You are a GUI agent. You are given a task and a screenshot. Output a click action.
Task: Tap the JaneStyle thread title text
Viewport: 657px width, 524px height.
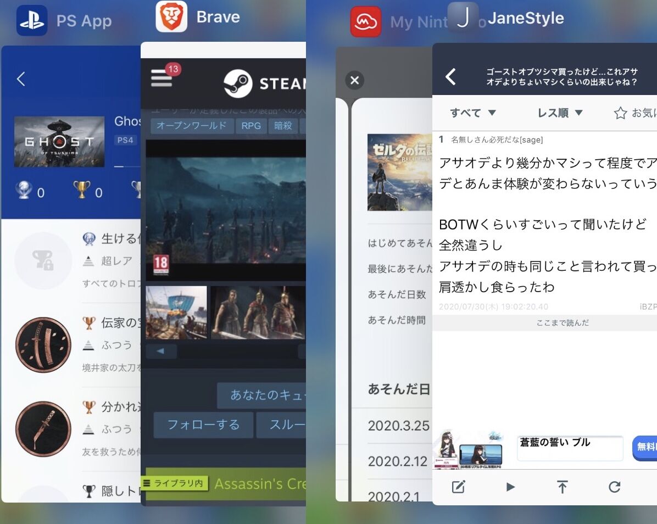click(x=562, y=77)
